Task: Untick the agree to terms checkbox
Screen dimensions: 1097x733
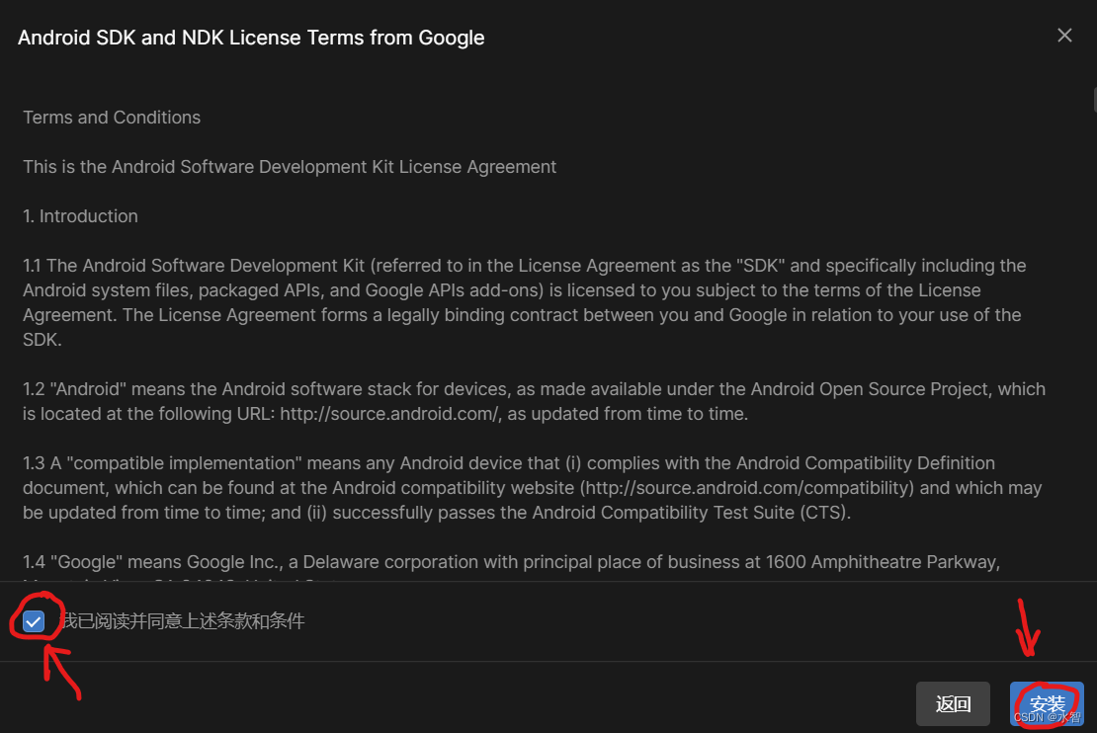Action: 34,621
